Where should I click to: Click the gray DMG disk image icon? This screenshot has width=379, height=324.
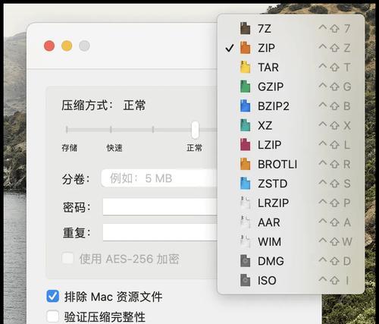(x=245, y=261)
